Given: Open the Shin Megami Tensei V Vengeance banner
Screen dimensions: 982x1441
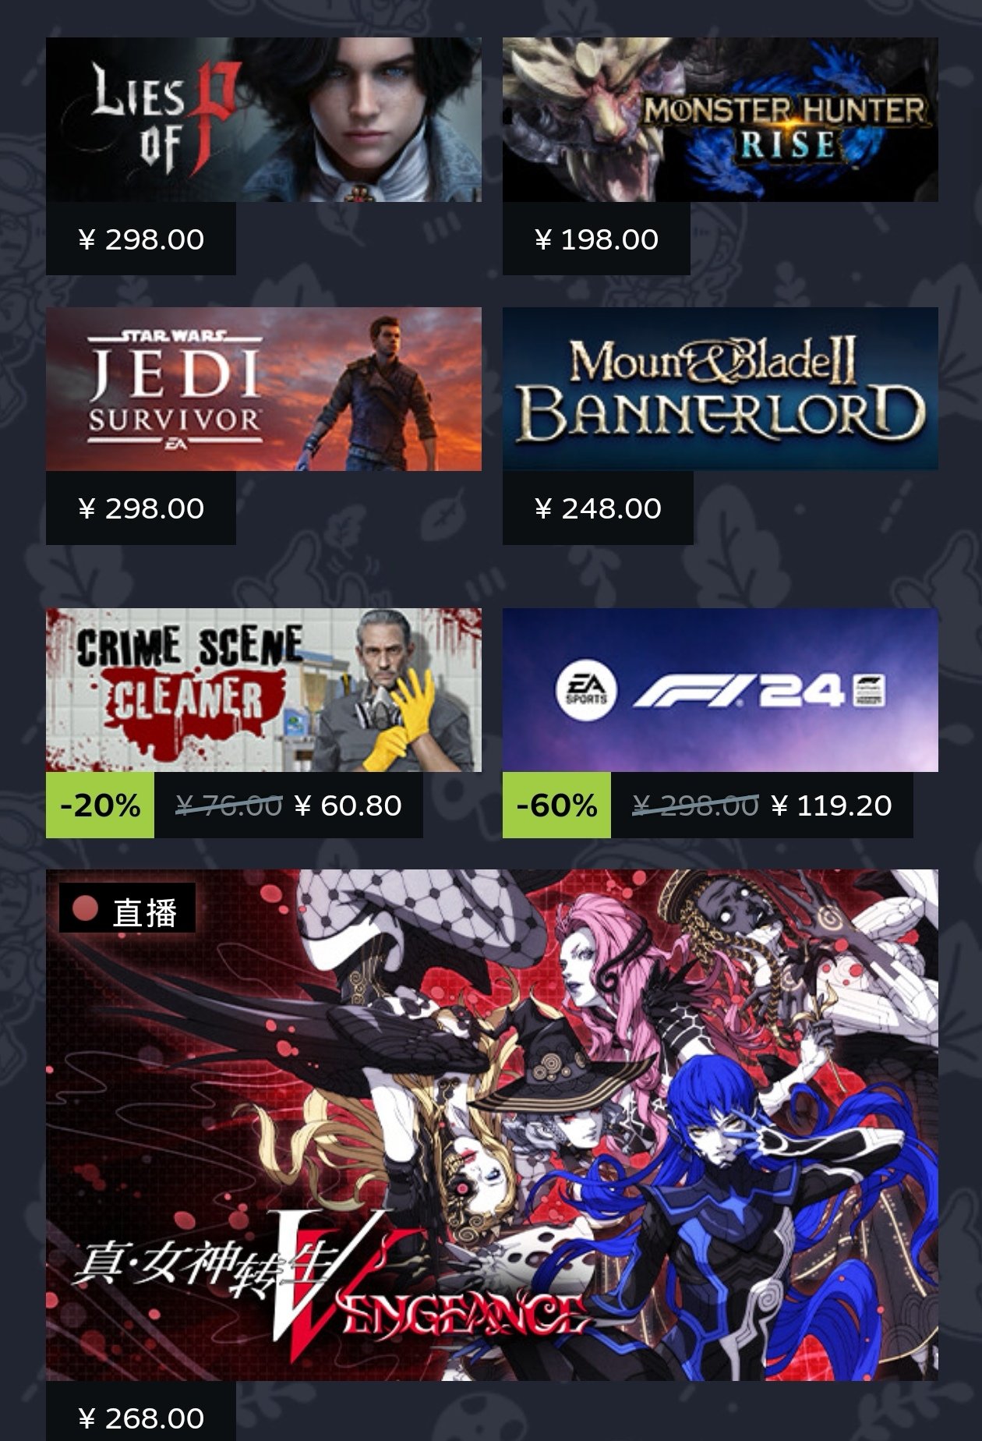Looking at the screenshot, I should (492, 1125).
